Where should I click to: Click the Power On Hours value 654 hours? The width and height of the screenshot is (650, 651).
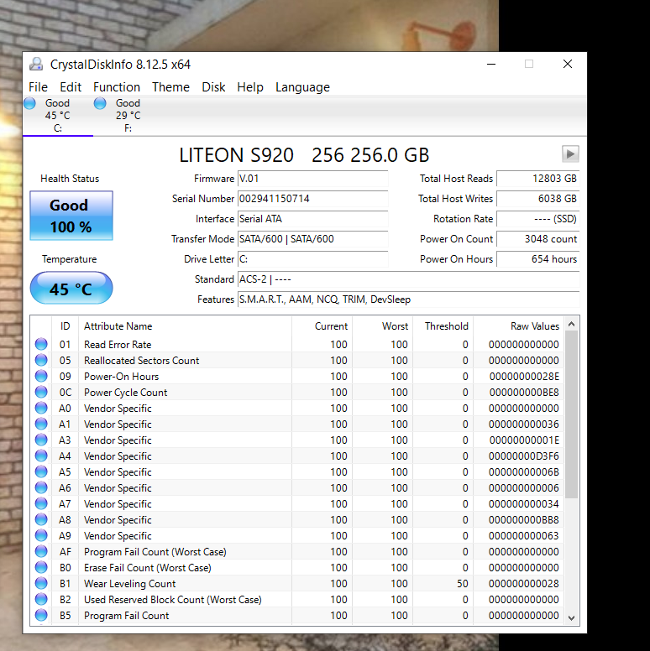click(x=537, y=259)
